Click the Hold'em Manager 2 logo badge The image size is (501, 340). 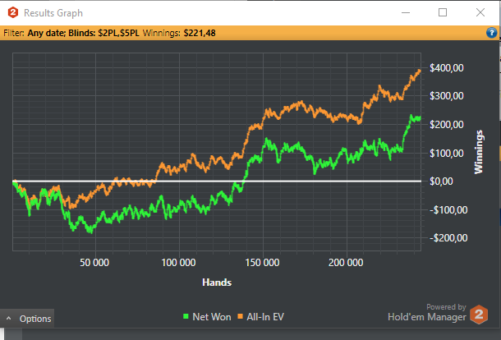point(479,315)
